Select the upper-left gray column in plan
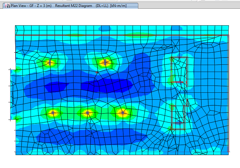The height and width of the screenshot is (168, 240). click(50, 62)
